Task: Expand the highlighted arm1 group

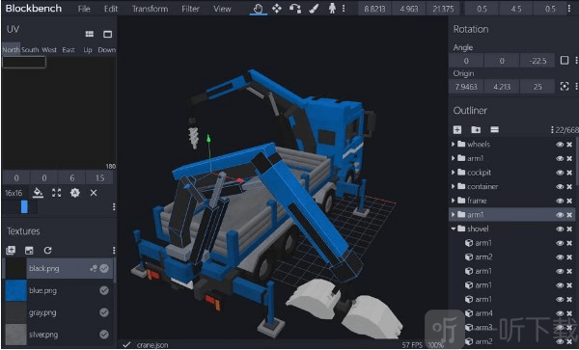Action: pyautogui.click(x=454, y=214)
